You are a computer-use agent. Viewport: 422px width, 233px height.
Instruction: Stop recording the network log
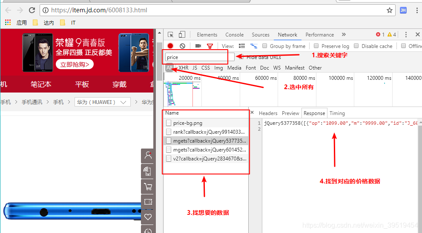coord(170,46)
